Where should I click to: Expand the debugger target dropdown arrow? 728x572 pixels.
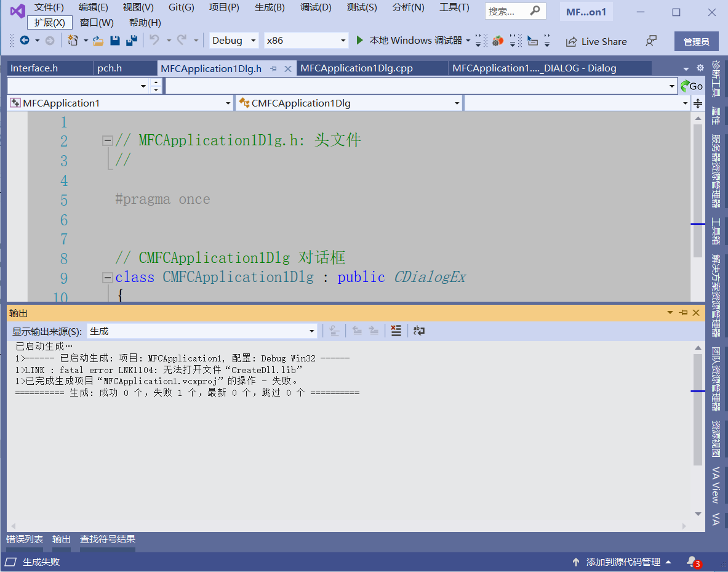tap(468, 41)
